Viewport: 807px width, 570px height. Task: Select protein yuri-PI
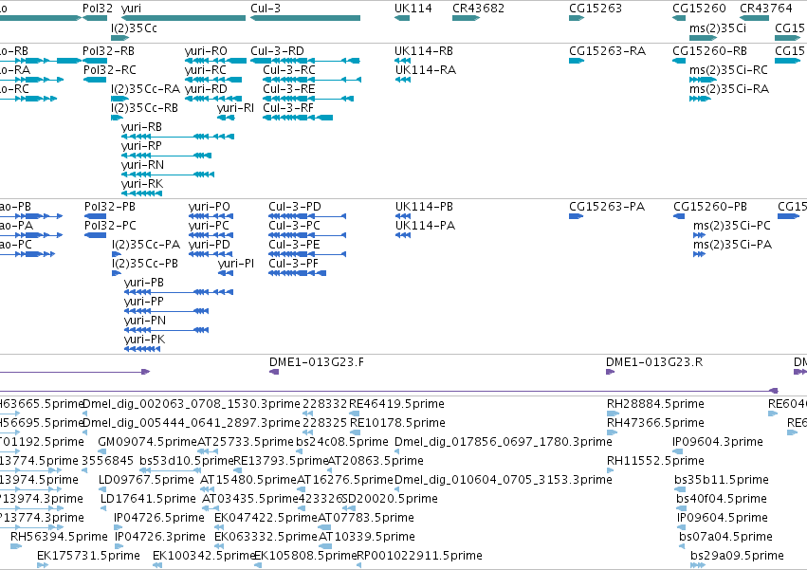226,273
